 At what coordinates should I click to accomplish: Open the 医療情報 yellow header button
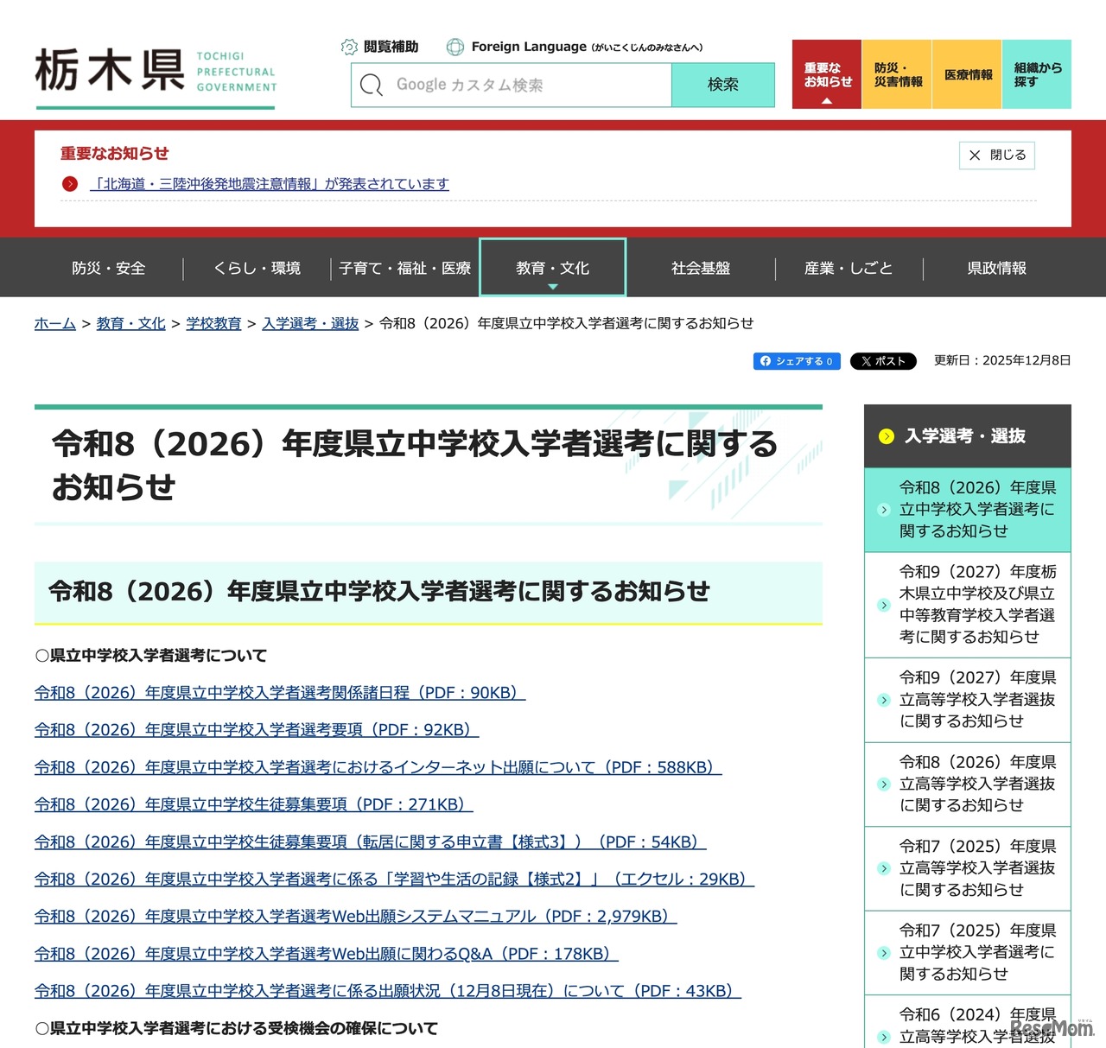point(966,74)
